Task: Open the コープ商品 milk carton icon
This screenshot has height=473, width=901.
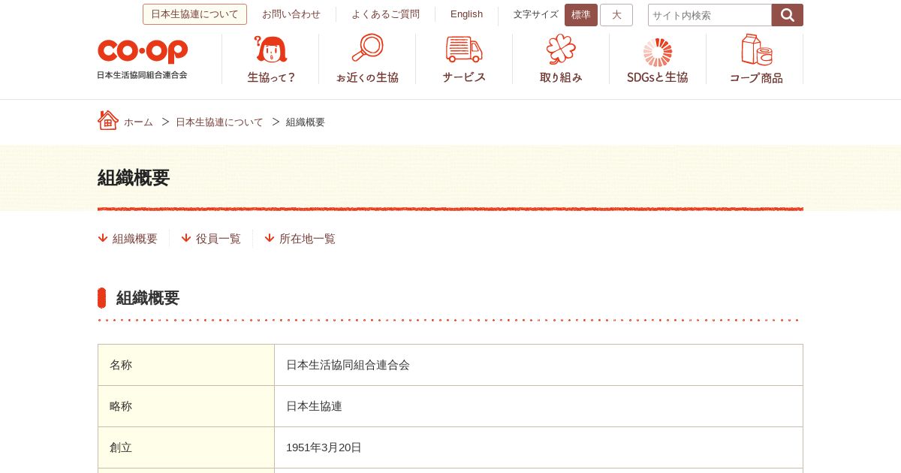Action: pos(756,50)
